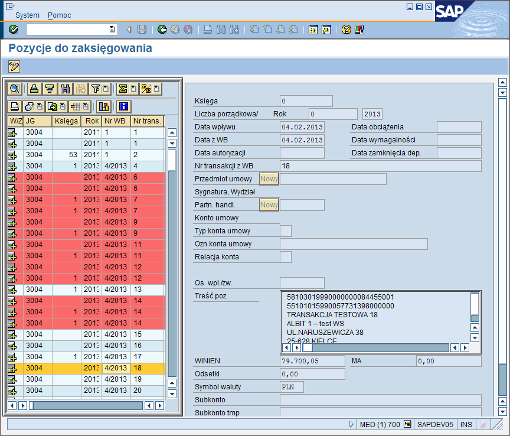Select the row with Nr trans. 18

click(86, 368)
